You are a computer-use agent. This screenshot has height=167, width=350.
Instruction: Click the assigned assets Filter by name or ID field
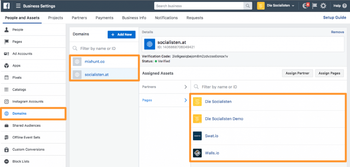269,87
